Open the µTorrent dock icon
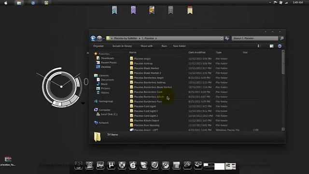 point(111,165)
